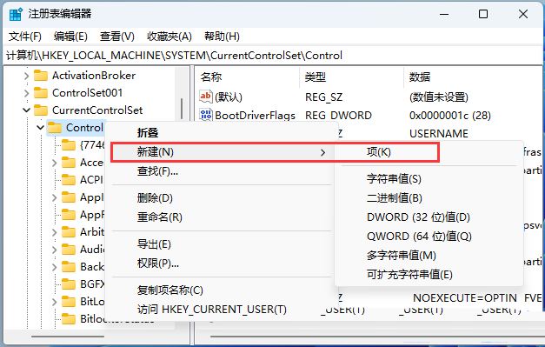Expand the Arbit subkey node
Image resolution: width=545 pixels, height=347 pixels.
54,232
